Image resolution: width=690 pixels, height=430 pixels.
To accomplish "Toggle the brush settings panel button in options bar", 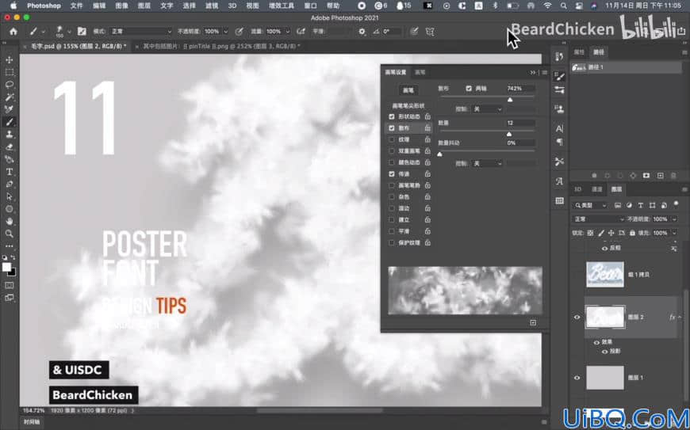I will click(82, 32).
